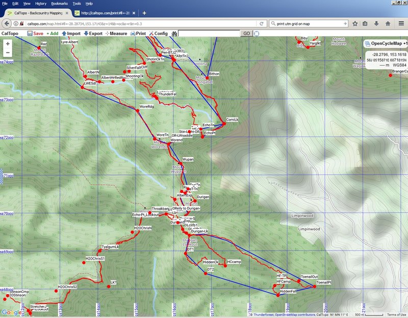The width and height of the screenshot is (408, 318).
Task: Save the map
Action: point(35,34)
